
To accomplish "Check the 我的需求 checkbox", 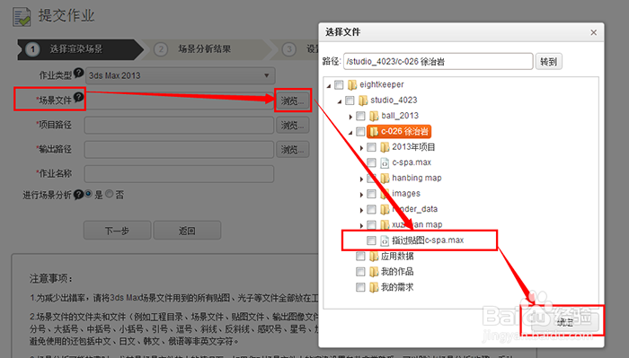I will pyautogui.click(x=360, y=287).
